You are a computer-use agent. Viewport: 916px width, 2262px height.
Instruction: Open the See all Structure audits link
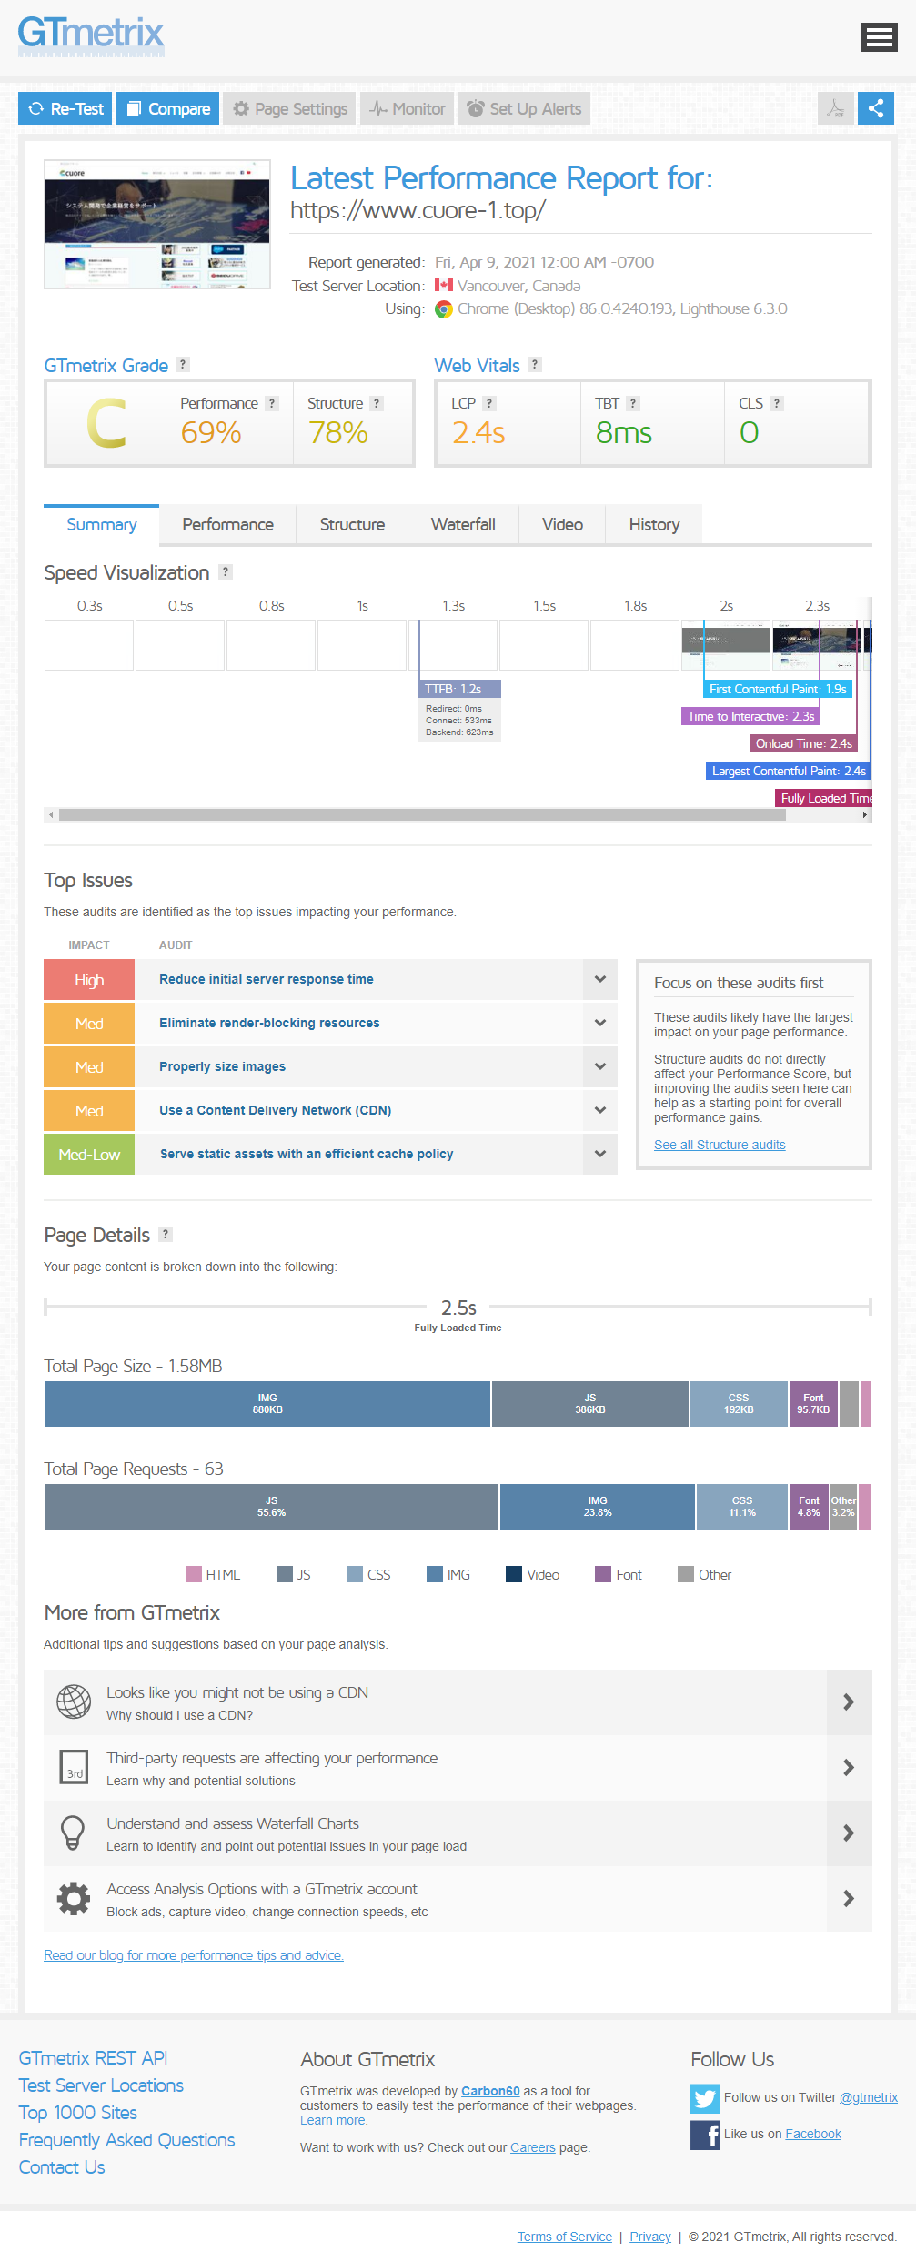point(720,1146)
